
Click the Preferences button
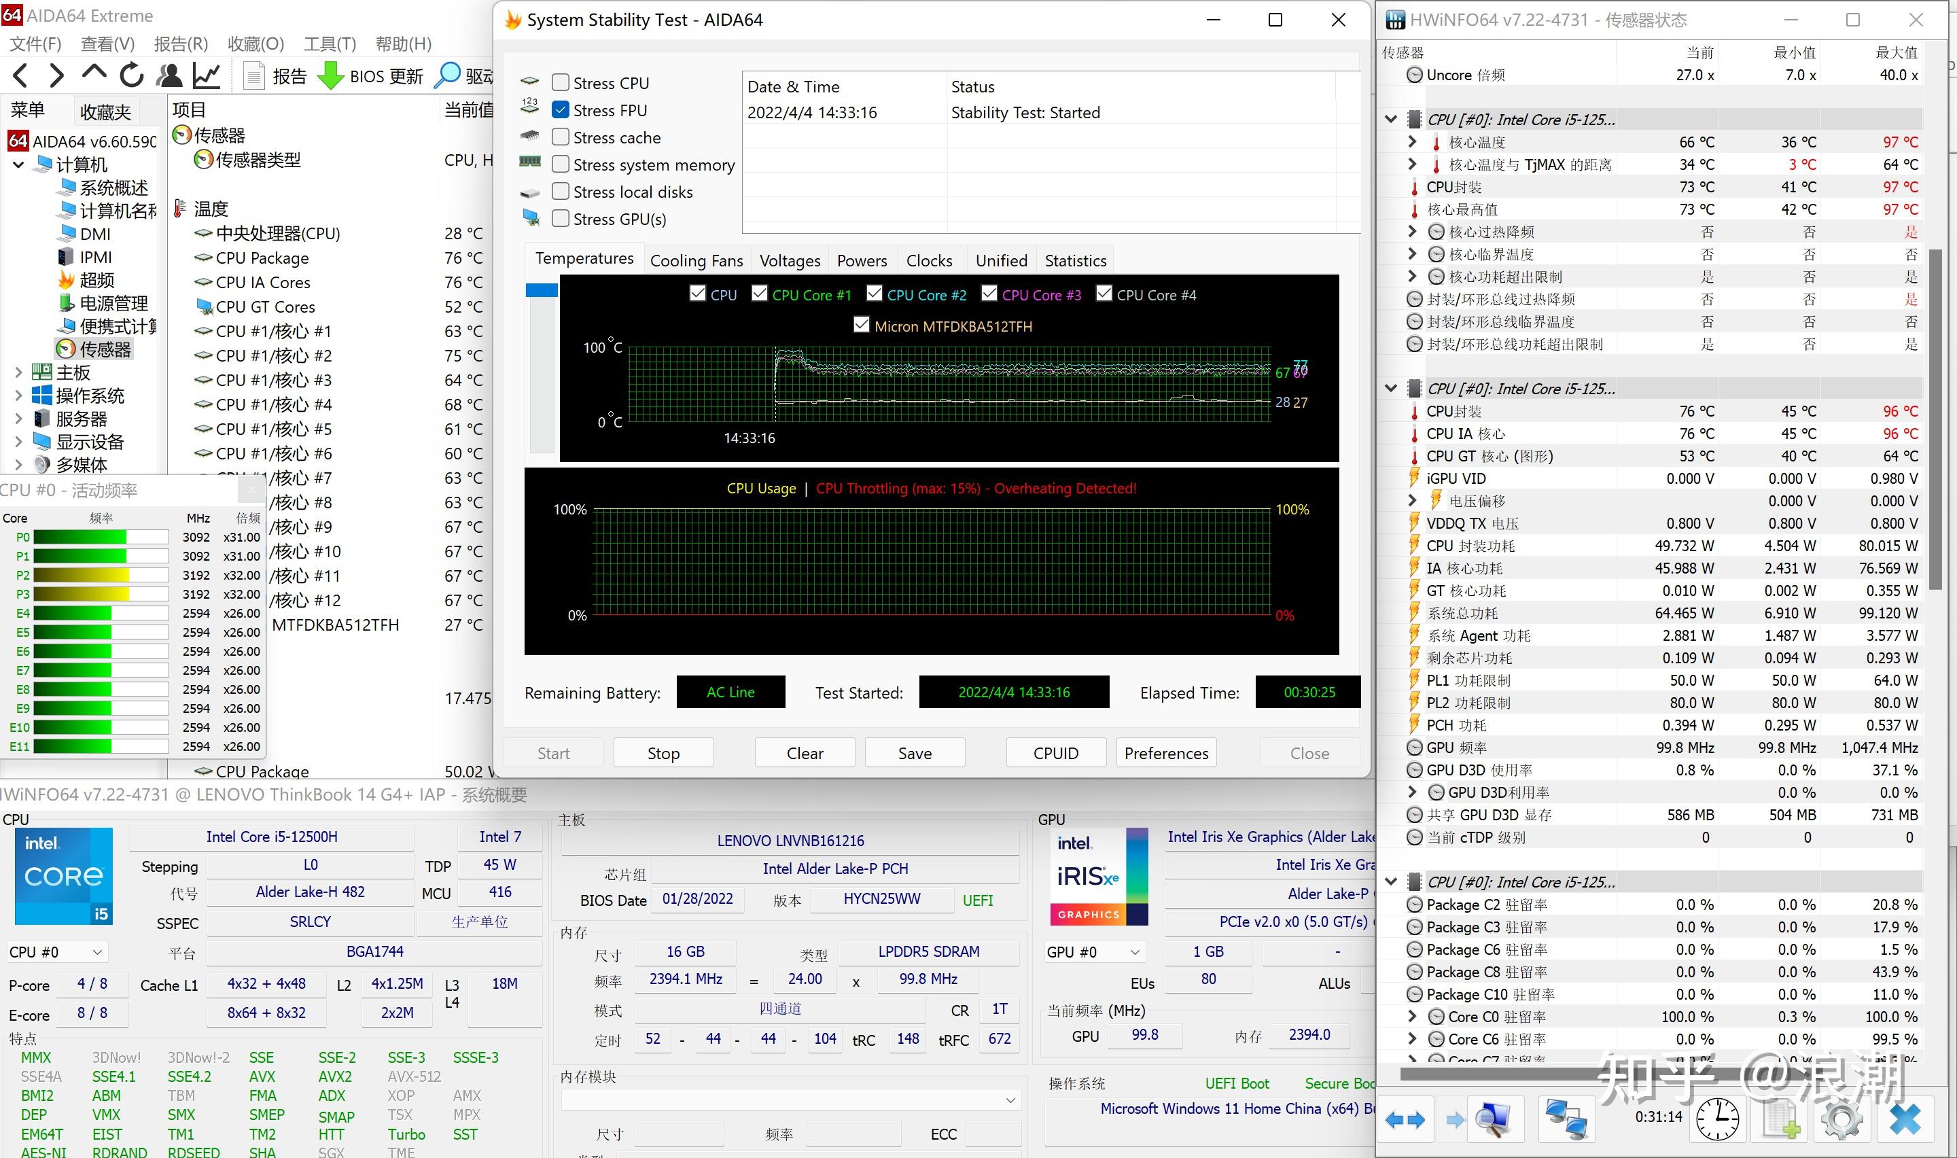coord(1166,753)
